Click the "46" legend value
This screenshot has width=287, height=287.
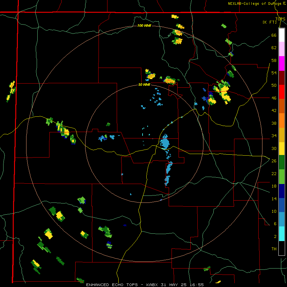pyautogui.click(x=274, y=98)
